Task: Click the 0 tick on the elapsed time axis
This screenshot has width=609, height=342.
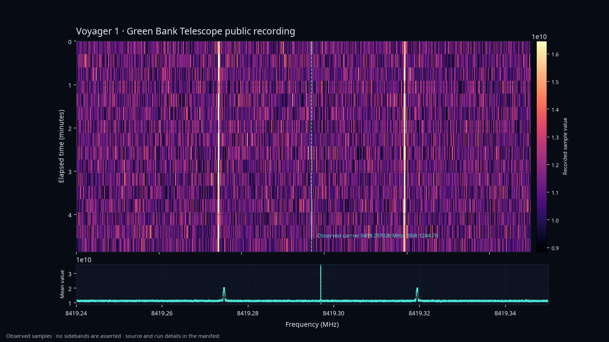Action: pos(69,42)
